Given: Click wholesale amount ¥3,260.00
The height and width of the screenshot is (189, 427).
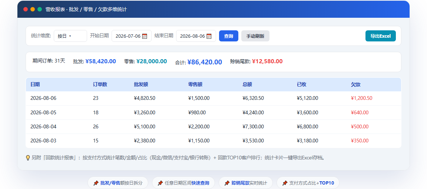Looking at the screenshot, I should coord(145,112).
